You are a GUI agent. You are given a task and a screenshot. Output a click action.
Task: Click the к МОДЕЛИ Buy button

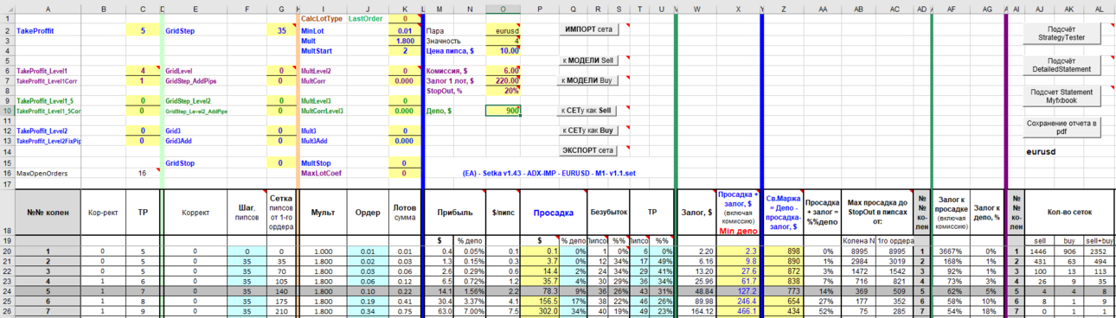tap(588, 79)
